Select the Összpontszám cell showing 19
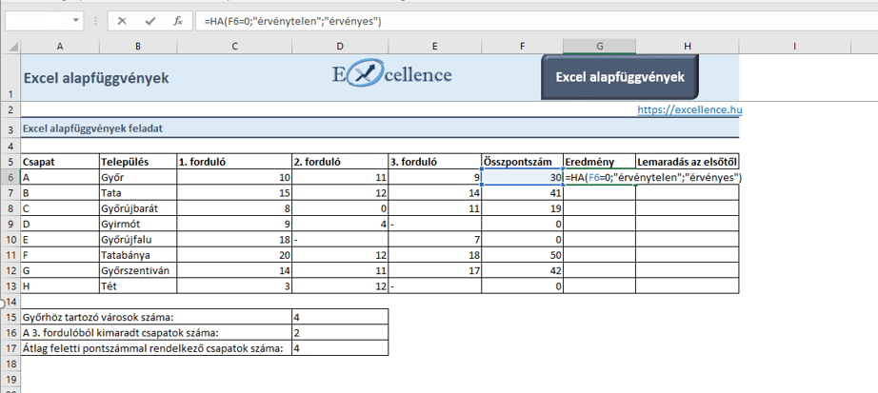Screen dimensions: 878x393 click(x=522, y=208)
